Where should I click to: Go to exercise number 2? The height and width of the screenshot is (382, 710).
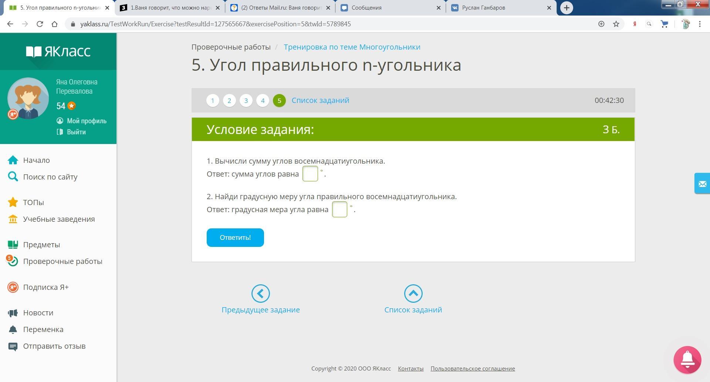tap(229, 100)
